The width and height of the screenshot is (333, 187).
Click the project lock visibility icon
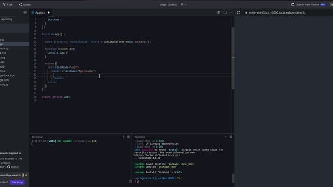click(x=182, y=5)
